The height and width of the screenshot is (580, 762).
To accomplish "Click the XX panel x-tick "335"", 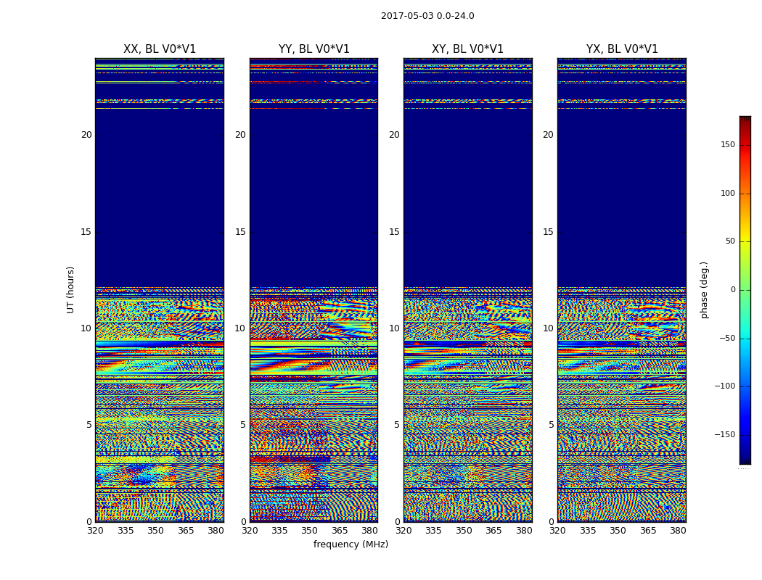I will coord(126,531).
